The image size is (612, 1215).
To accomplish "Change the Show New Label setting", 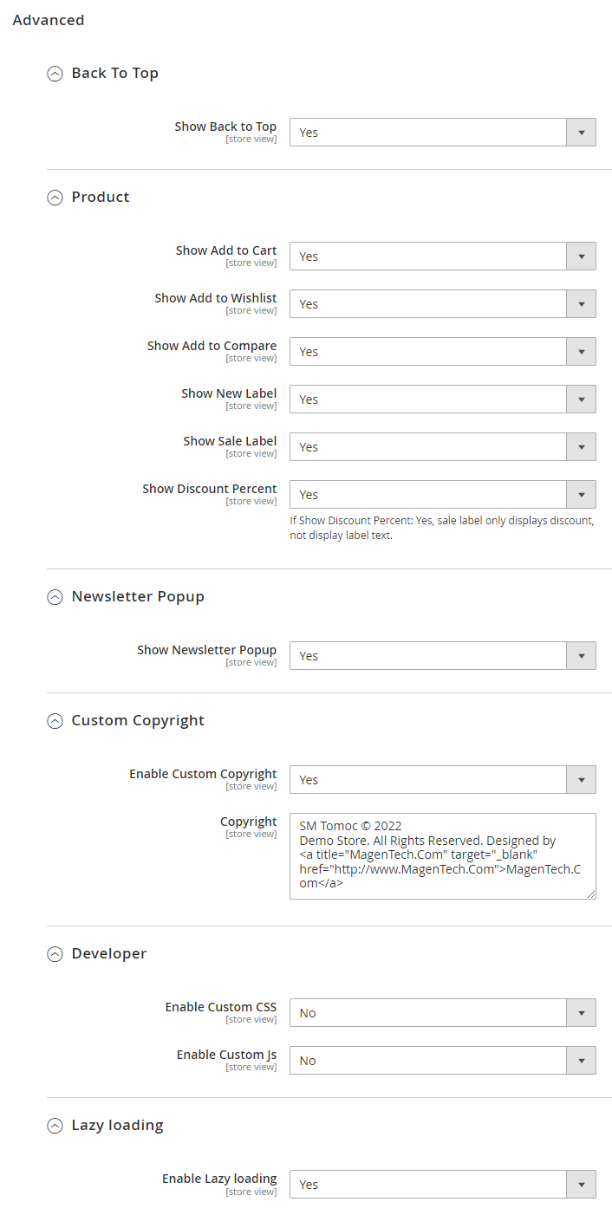I will coord(442,400).
